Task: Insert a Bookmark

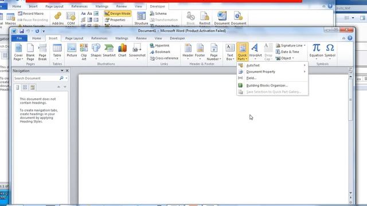Action: [160, 52]
